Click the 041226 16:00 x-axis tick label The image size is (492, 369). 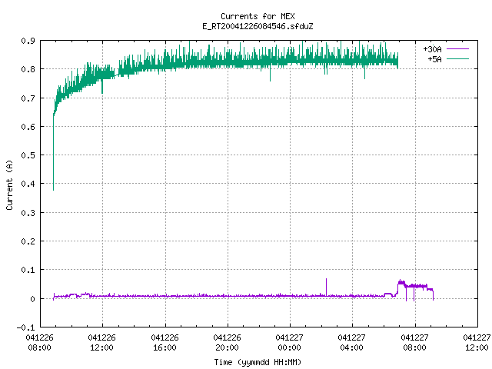click(x=165, y=342)
